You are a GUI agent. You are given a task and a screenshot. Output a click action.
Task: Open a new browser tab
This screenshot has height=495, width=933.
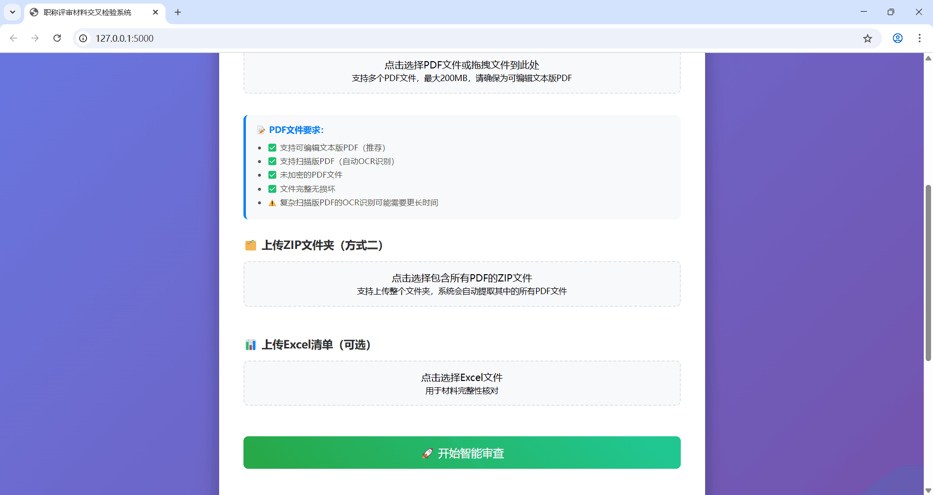[177, 12]
